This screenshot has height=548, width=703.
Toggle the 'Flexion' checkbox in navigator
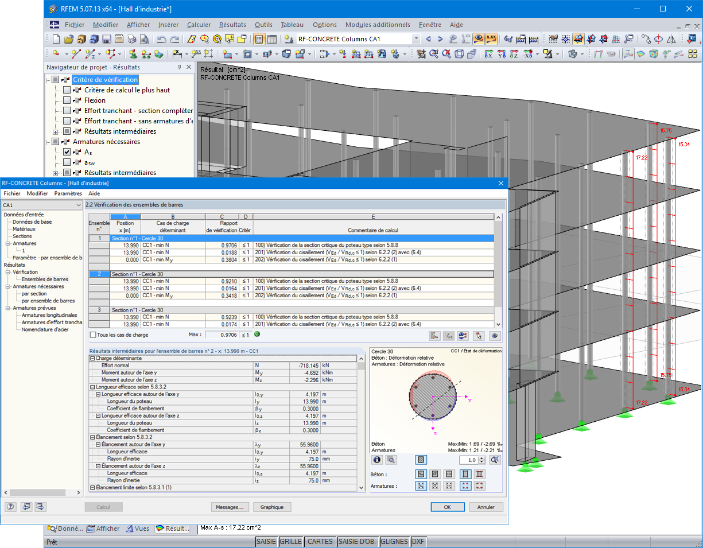click(67, 100)
